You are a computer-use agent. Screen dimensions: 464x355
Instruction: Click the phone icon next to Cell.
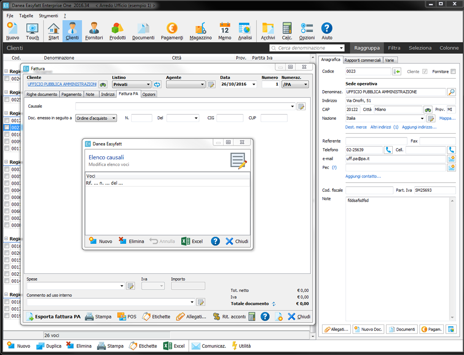(x=451, y=150)
